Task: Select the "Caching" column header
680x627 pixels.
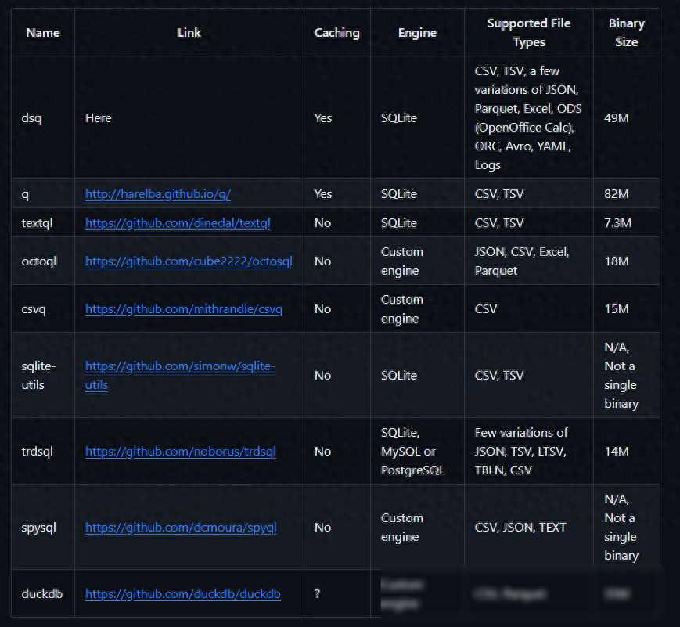Action: click(337, 33)
